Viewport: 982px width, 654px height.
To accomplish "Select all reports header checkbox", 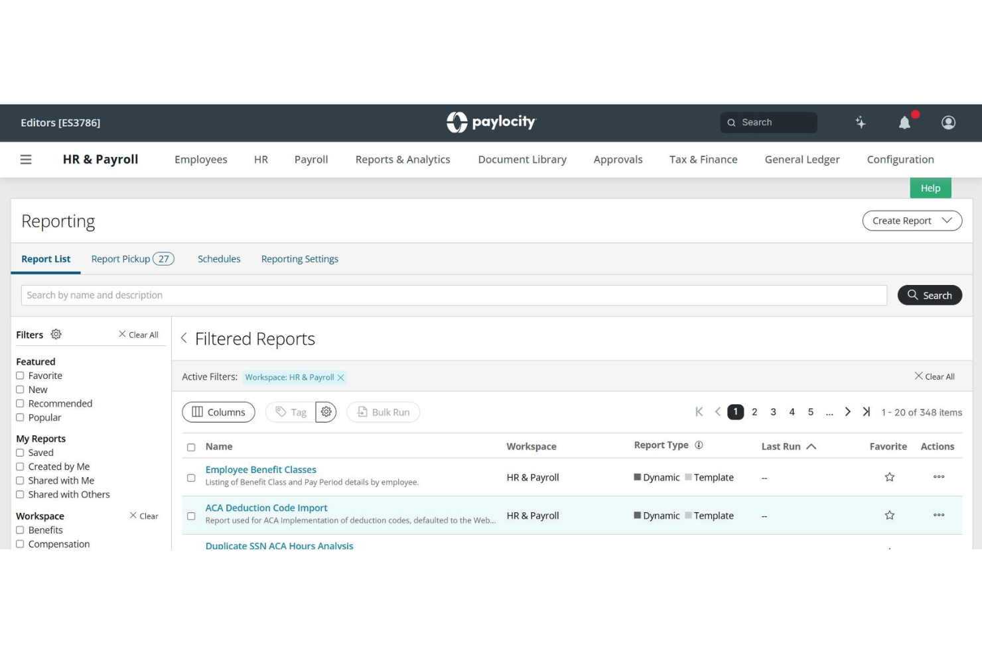I will [x=191, y=447].
